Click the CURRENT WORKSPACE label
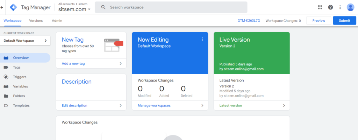Viewport: 358px width, 140px height. (x=19, y=33)
